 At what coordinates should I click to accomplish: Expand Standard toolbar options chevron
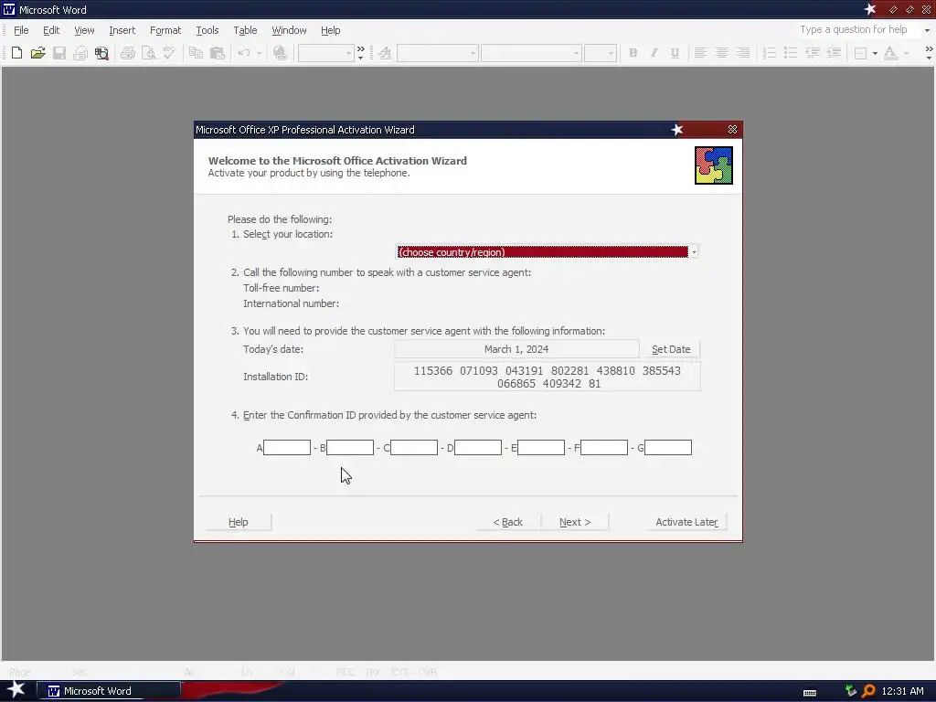pyautogui.click(x=360, y=53)
